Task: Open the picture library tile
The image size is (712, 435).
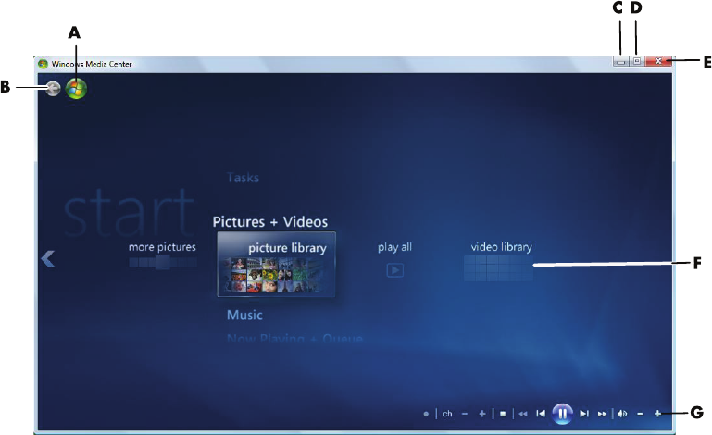Action: [276, 265]
